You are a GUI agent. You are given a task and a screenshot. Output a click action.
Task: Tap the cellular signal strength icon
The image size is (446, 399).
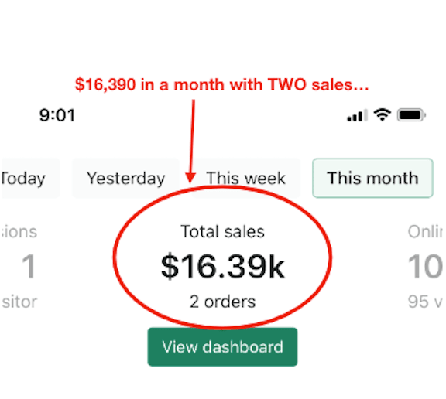point(357,115)
